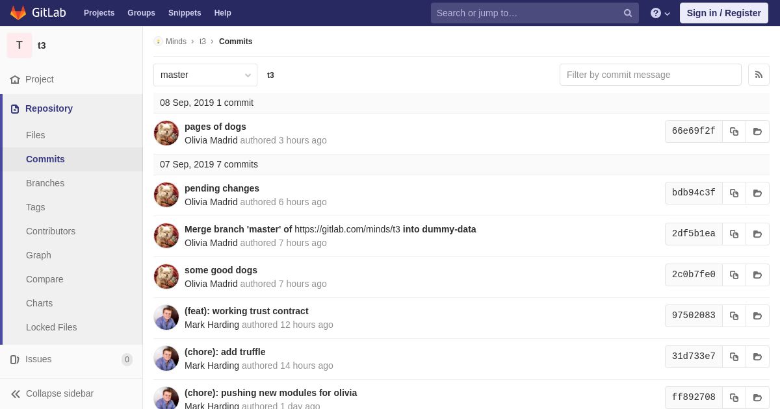Copy commit SHA 66e69f2f

tap(734, 131)
